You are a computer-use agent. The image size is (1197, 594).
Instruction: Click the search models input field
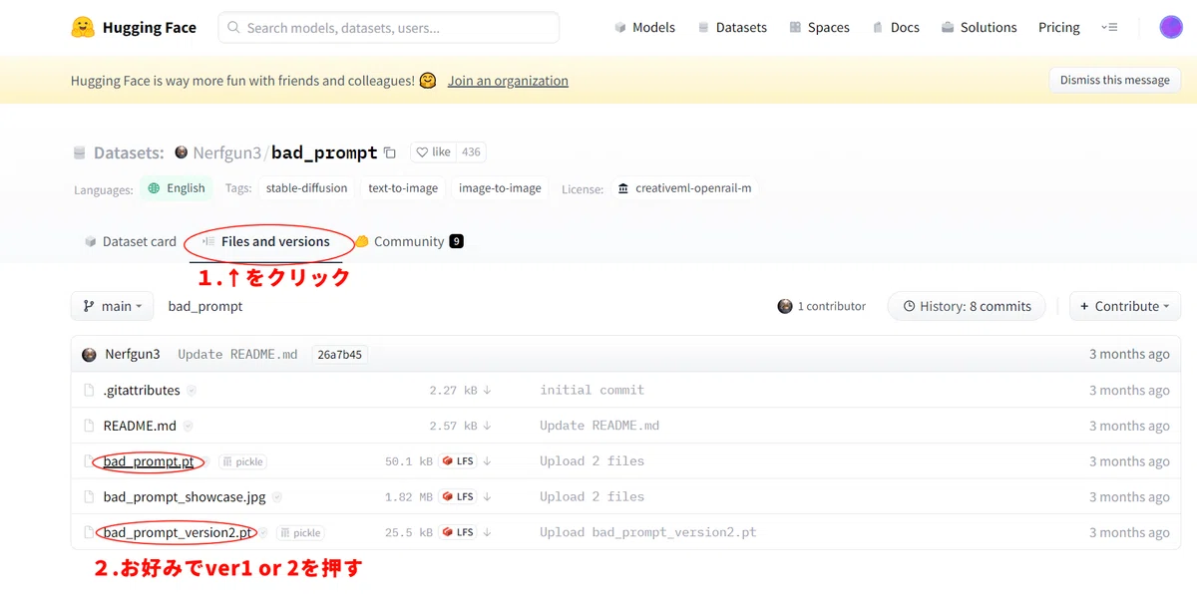point(388,27)
